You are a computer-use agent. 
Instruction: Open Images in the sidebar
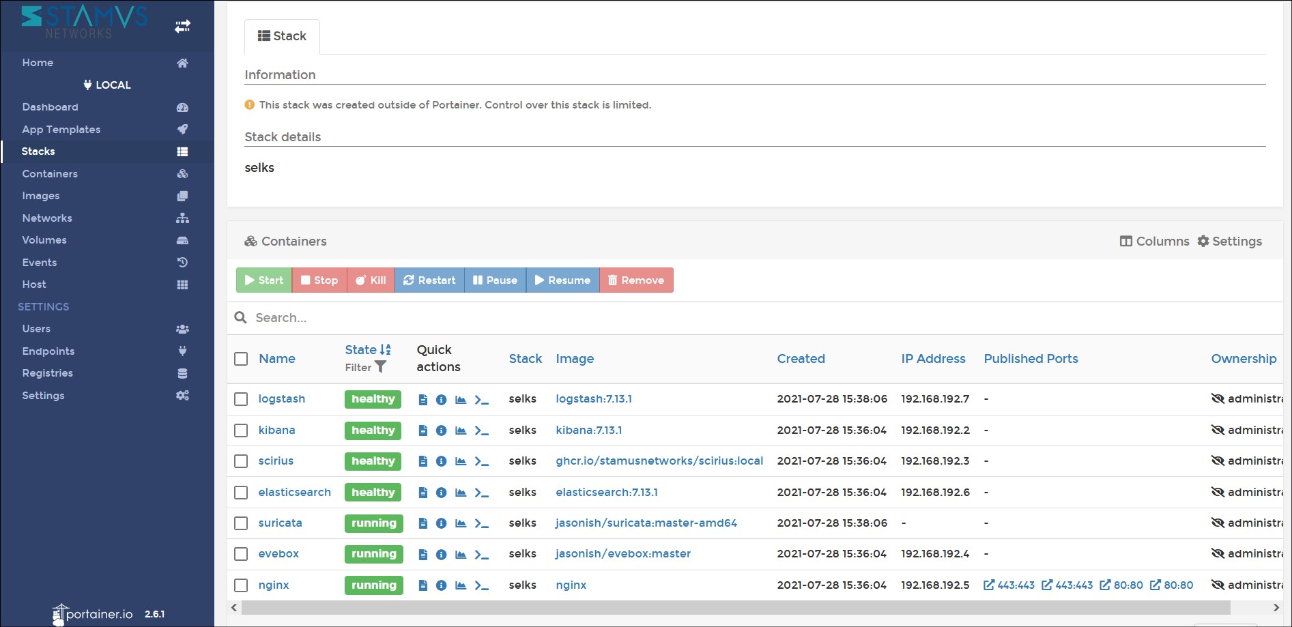pyautogui.click(x=107, y=196)
